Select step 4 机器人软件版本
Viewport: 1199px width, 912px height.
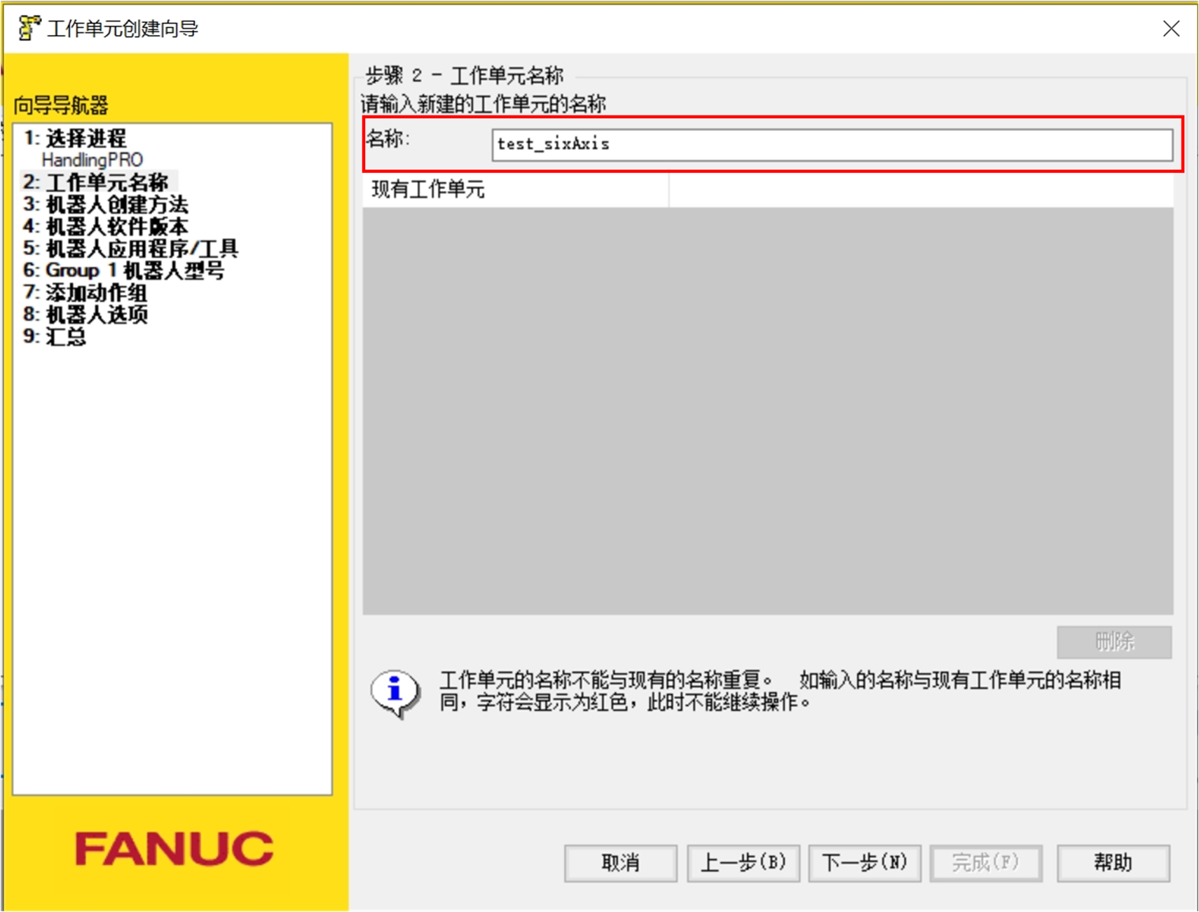(x=107, y=227)
